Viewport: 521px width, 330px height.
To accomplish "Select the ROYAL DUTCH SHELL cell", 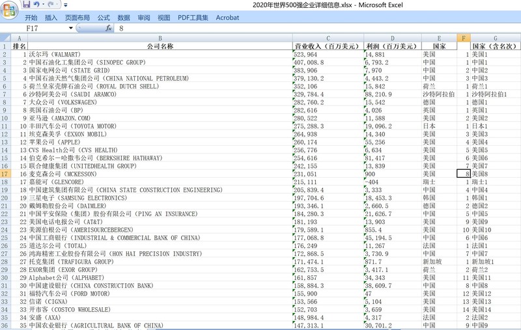I will (160, 86).
